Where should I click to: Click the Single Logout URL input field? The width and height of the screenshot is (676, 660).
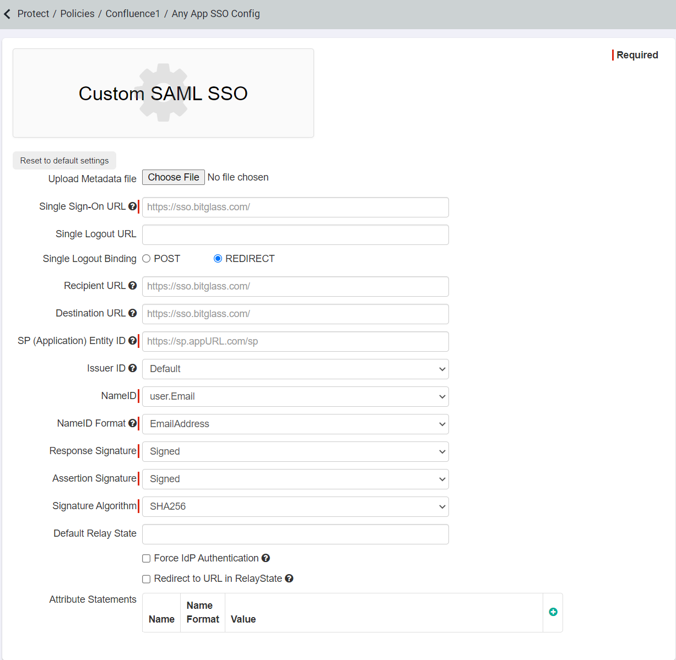tap(295, 234)
